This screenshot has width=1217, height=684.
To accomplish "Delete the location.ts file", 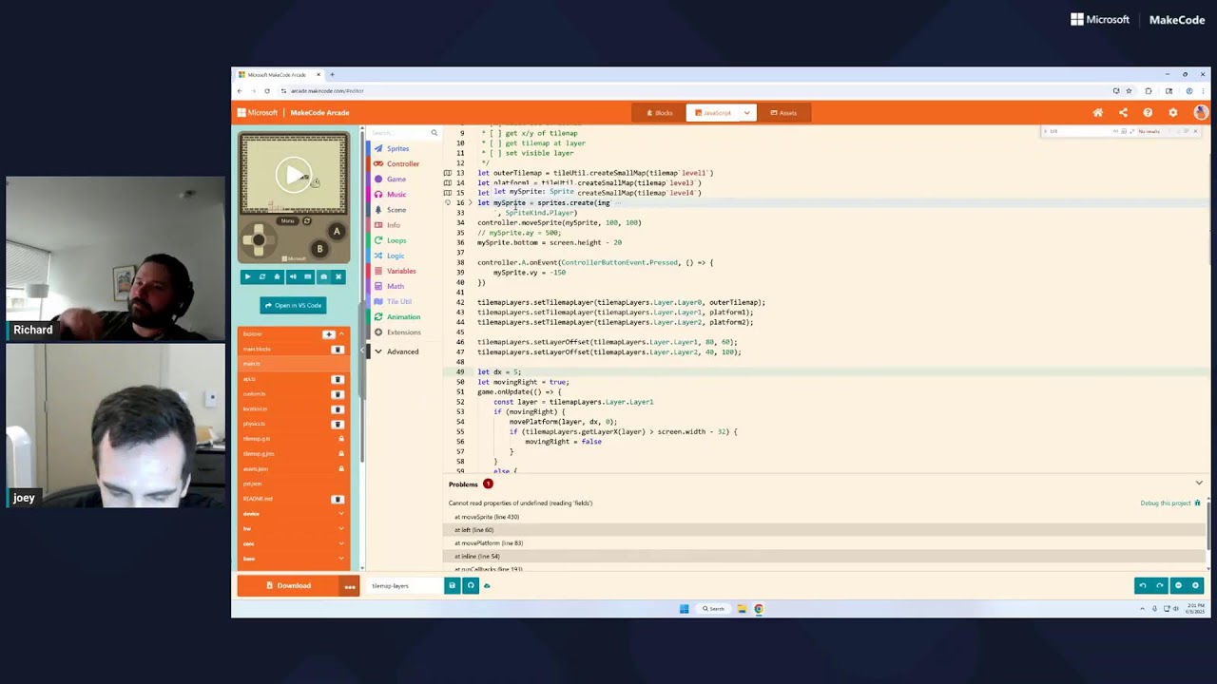I will tap(337, 409).
